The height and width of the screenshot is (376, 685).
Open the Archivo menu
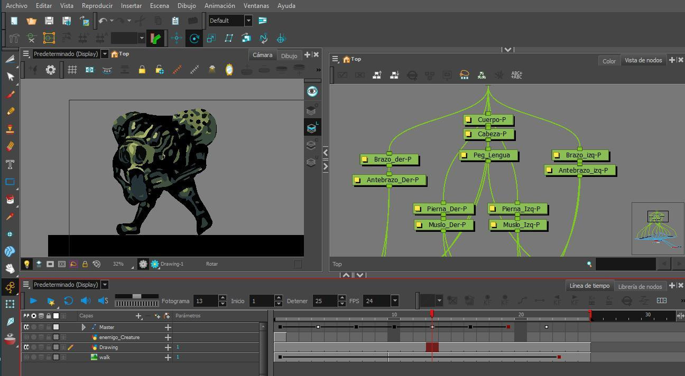click(x=16, y=5)
